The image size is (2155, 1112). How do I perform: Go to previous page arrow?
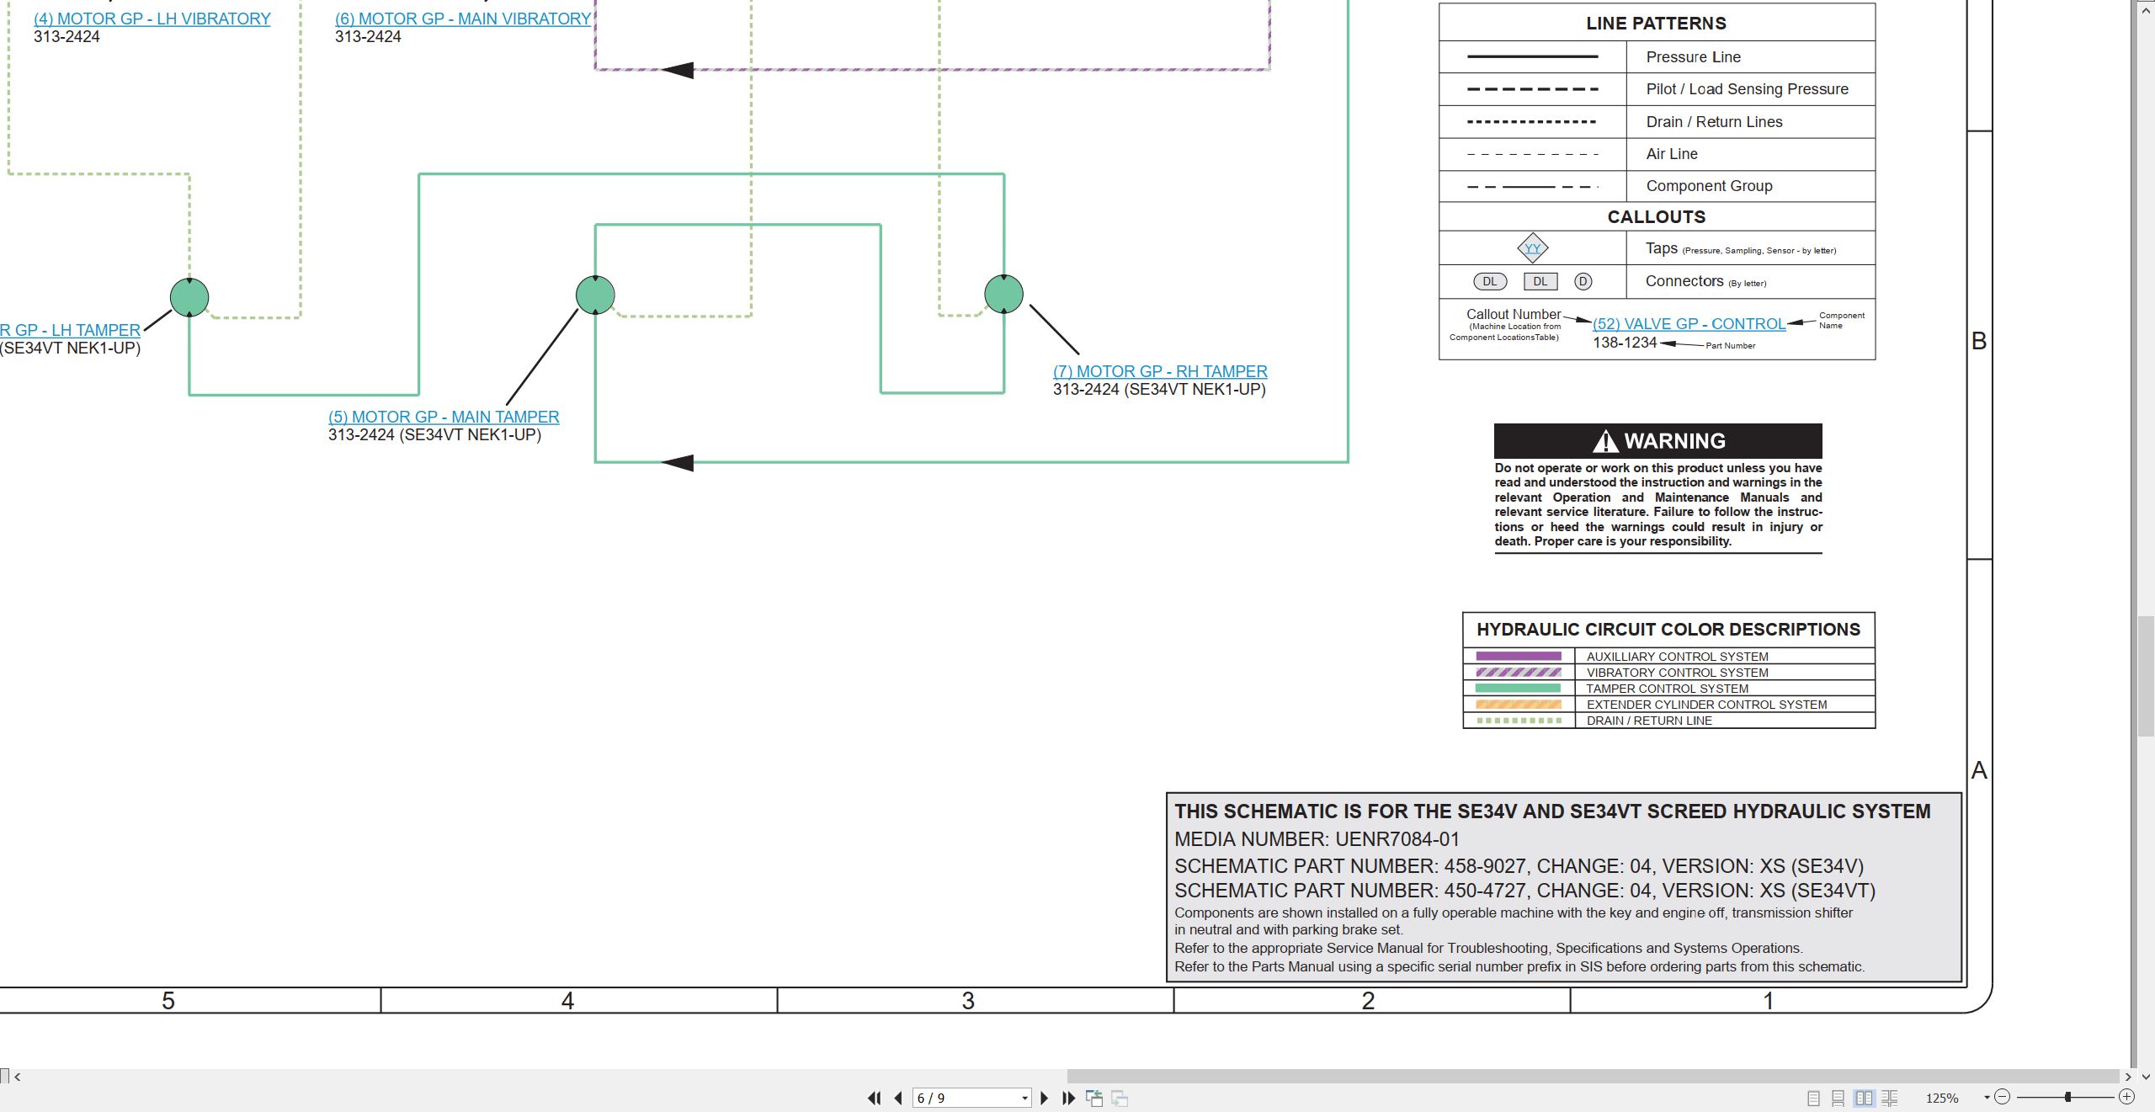[898, 1098]
